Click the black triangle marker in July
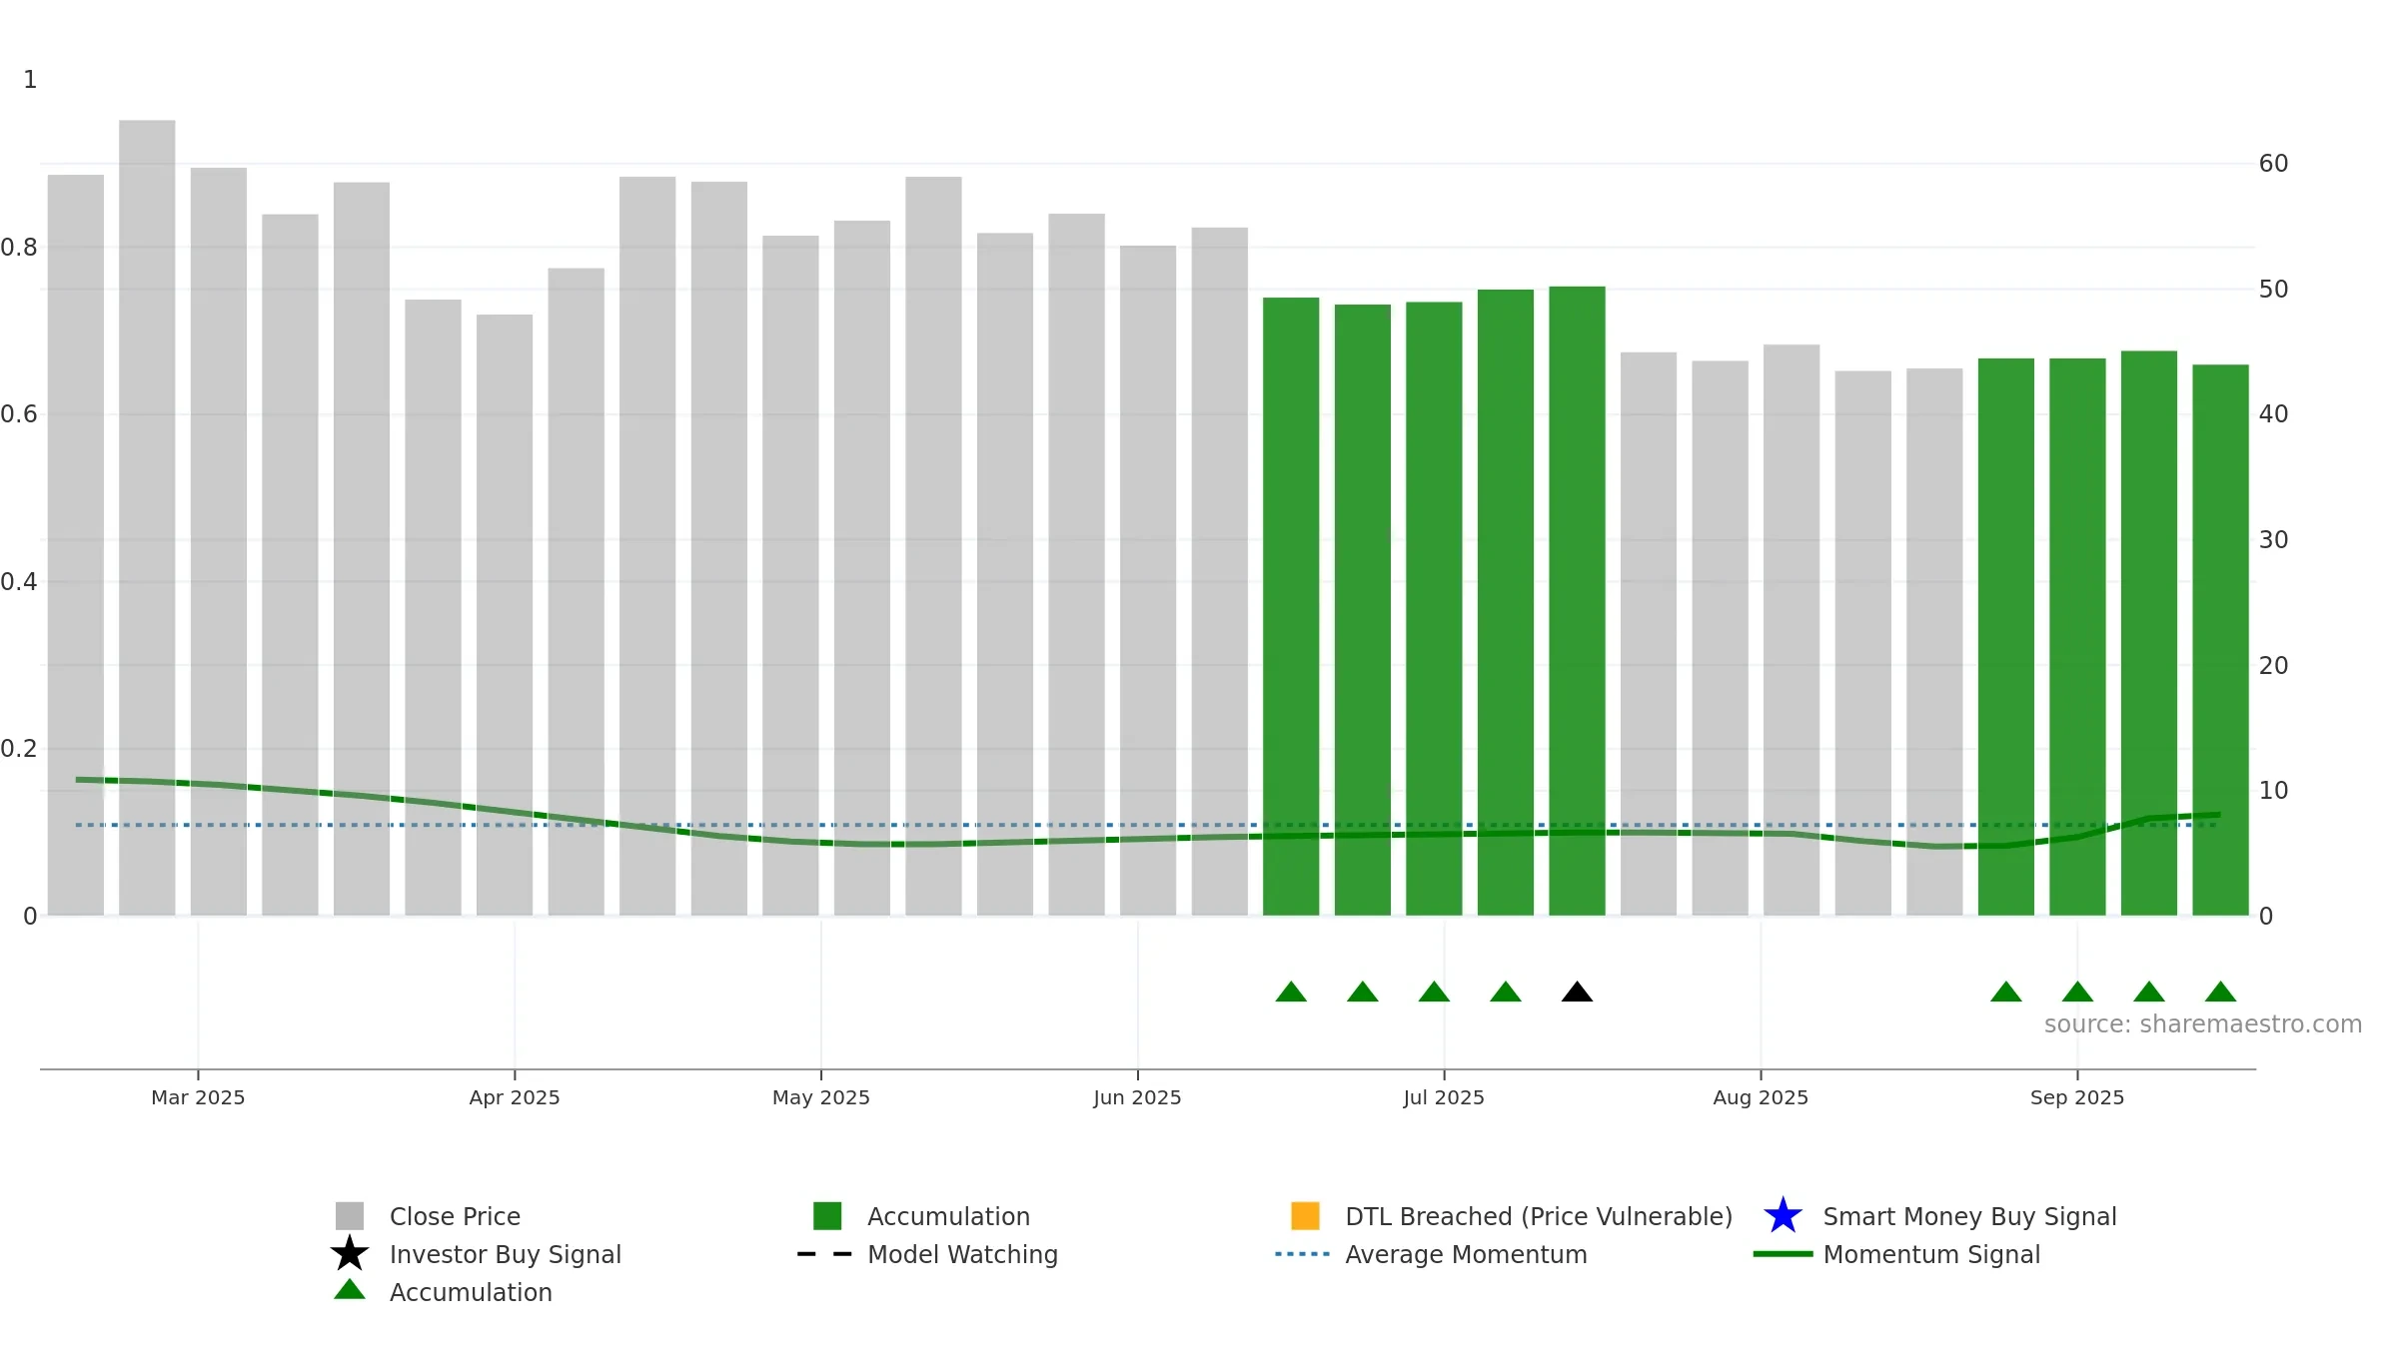This screenshot has width=2398, height=1348. point(1577,992)
